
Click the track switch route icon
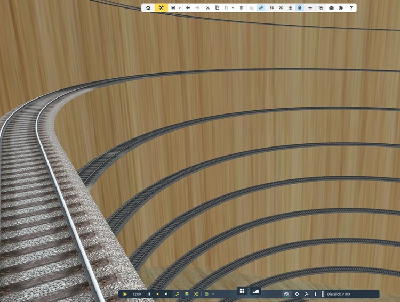point(306,294)
